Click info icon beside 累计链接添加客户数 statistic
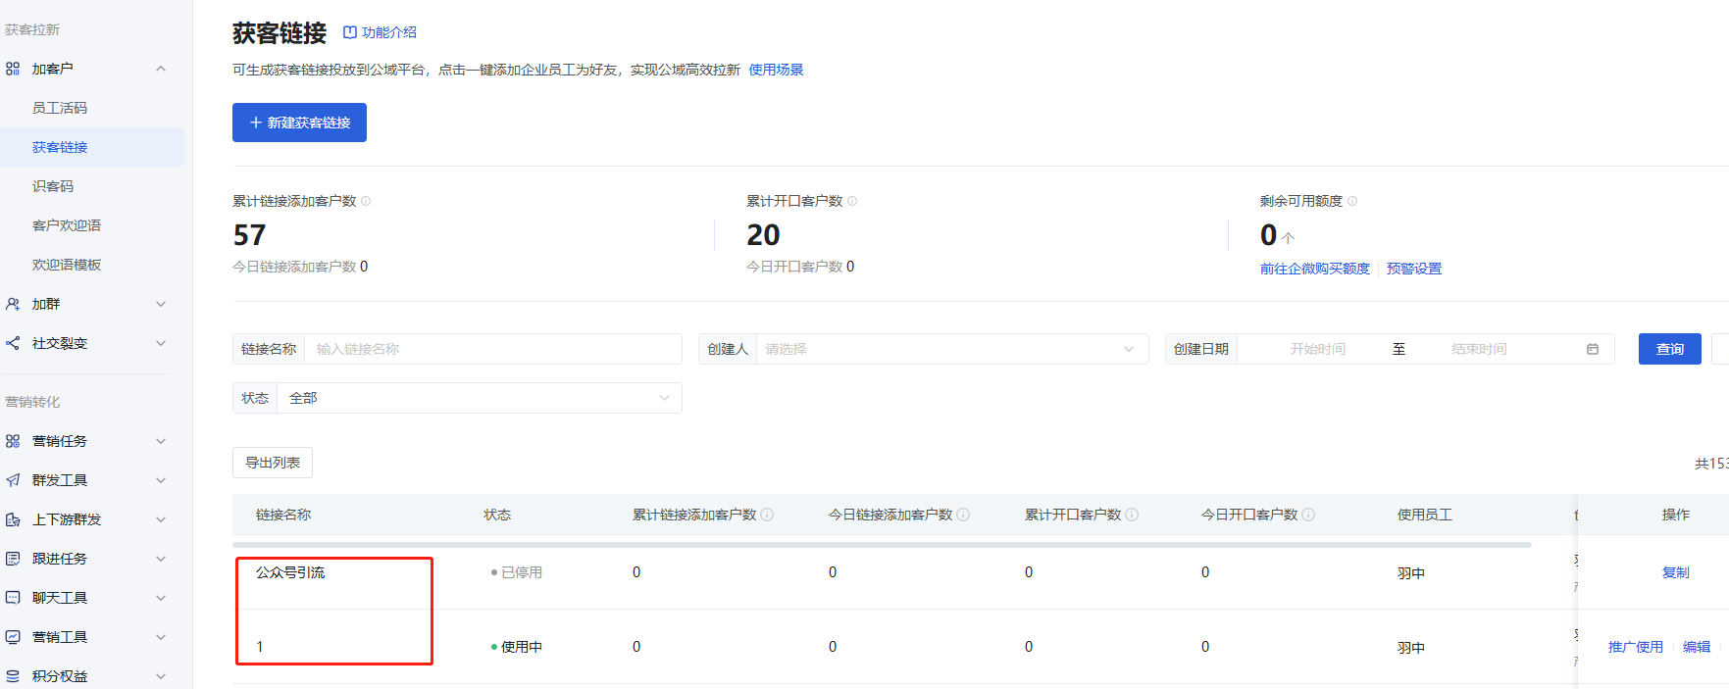The height and width of the screenshot is (689, 1729). click(x=366, y=201)
